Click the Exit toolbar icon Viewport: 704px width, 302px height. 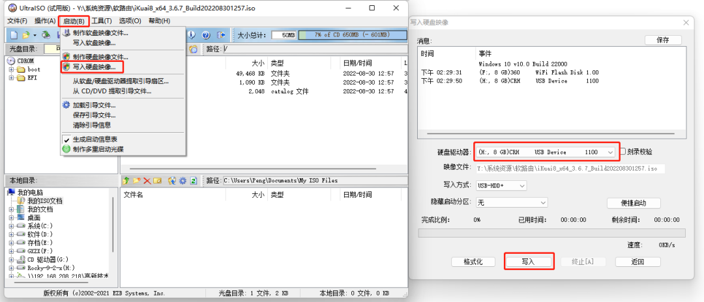tap(220, 35)
